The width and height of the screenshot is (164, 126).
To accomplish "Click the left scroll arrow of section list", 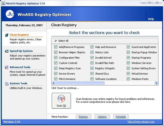I will pos(53,83).
